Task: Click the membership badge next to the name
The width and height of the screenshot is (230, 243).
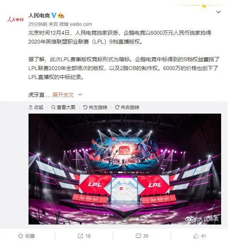Action: tap(61, 15)
